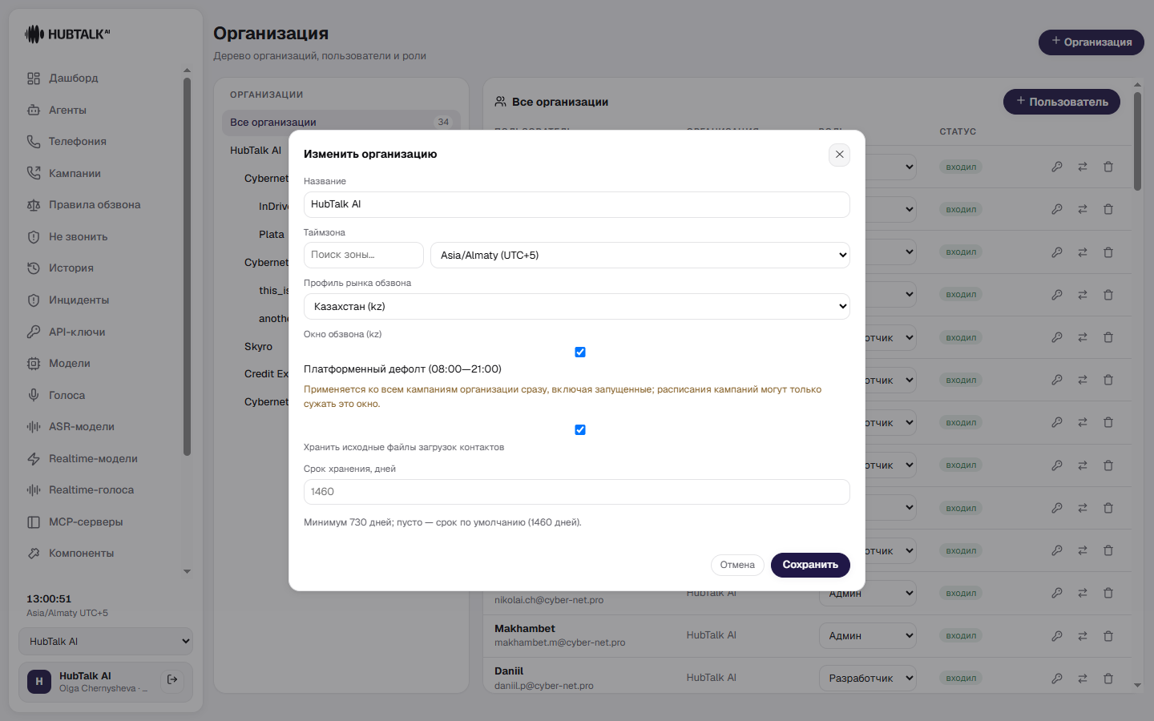This screenshot has height=721, width=1154.
Task: Toggle the Хранить исходные файлы загрузок checkbox
Action: tap(580, 430)
